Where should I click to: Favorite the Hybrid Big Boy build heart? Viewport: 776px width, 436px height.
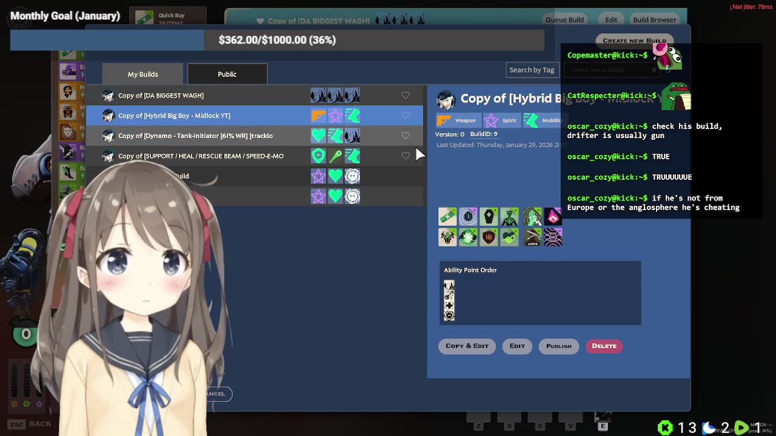point(406,115)
